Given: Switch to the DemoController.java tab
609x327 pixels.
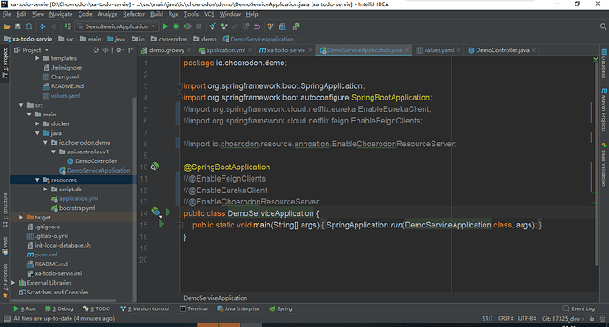Looking at the screenshot, I should 502,50.
